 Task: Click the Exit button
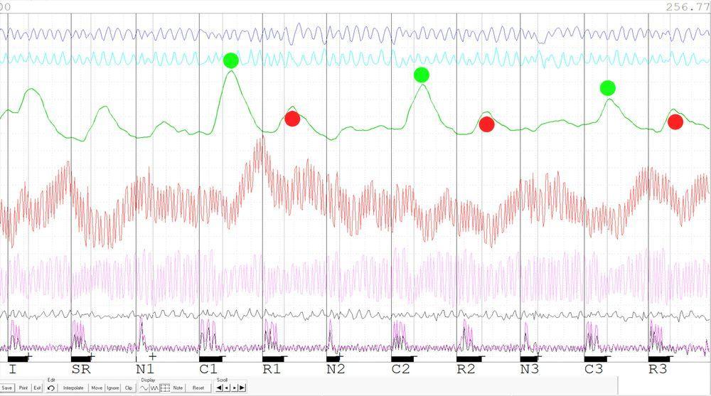tap(37, 388)
